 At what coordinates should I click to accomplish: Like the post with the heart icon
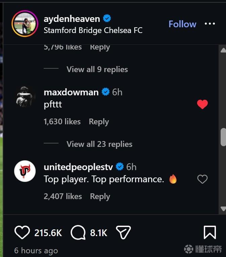click(22, 232)
